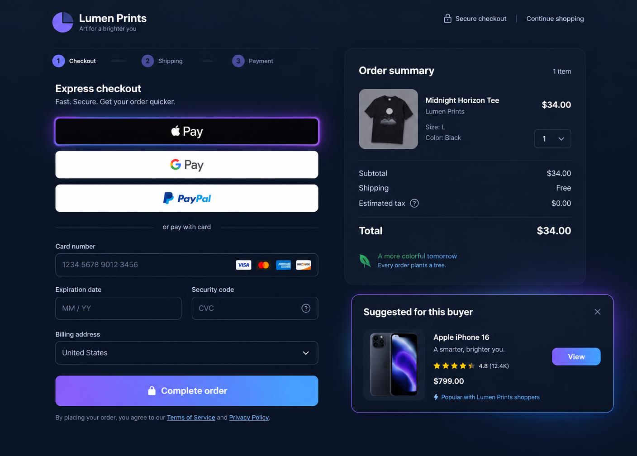Click the Apple iPhone 16 product image
637x456 pixels.
click(394, 365)
